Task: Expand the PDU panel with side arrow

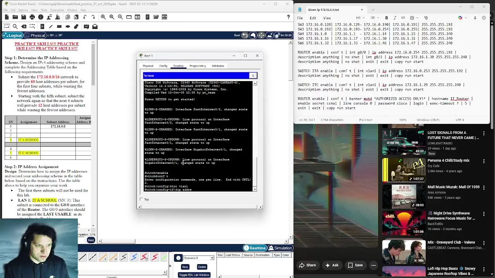Action: [x=170, y=265]
